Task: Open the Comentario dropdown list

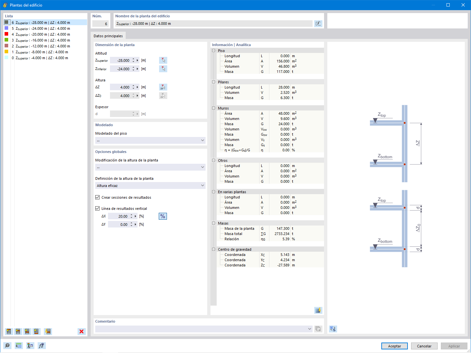Action: pyautogui.click(x=310, y=329)
